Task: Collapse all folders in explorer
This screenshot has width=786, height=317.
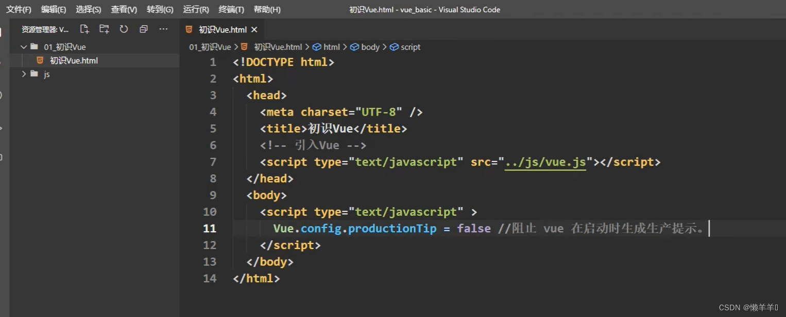Action: 144,29
